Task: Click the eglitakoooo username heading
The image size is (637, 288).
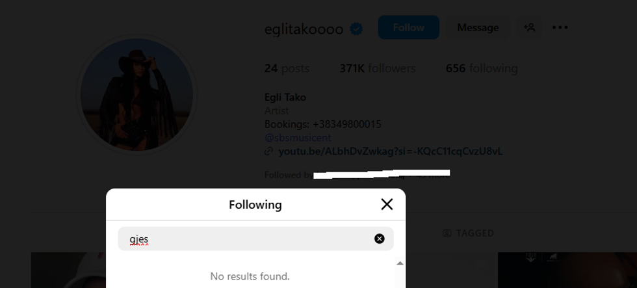Action: [304, 29]
